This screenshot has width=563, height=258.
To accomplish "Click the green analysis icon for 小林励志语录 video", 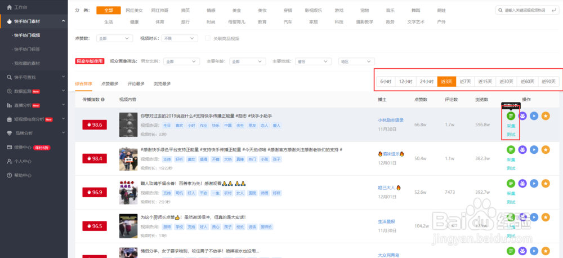I will point(511,115).
